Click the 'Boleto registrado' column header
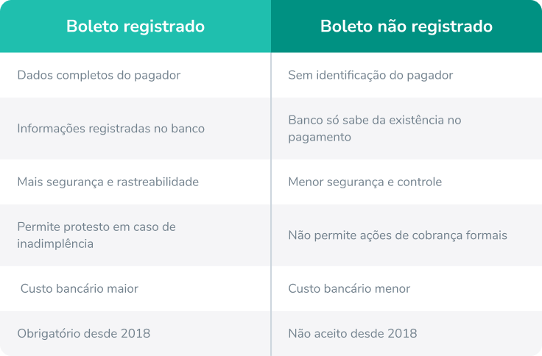This screenshot has height=356, width=542. [x=135, y=26]
